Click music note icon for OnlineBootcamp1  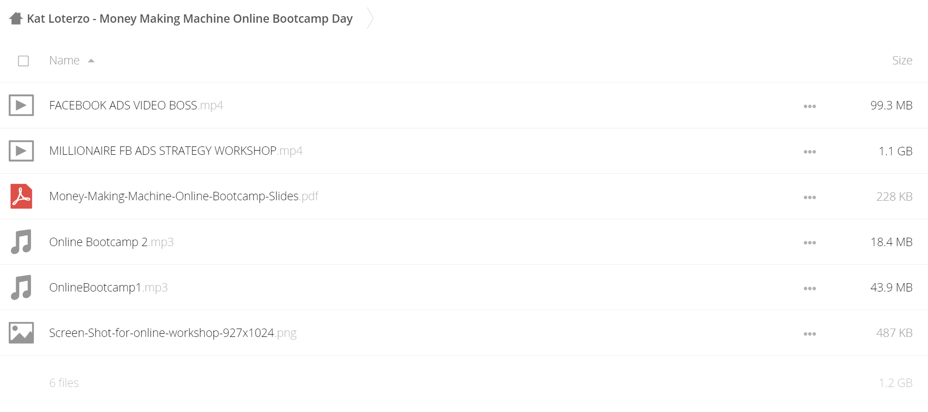coord(21,287)
